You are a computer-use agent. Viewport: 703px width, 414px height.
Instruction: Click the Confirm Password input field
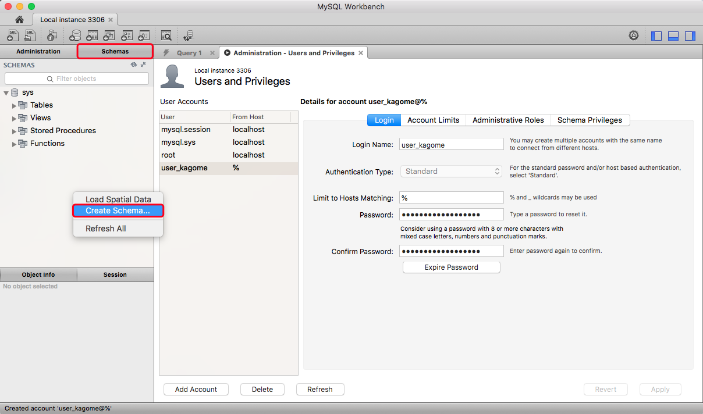452,252
